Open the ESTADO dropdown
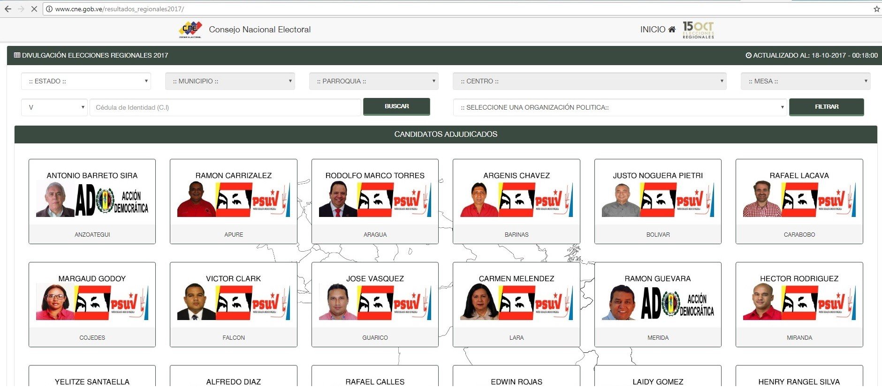Image resolution: width=882 pixels, height=388 pixels. point(86,81)
